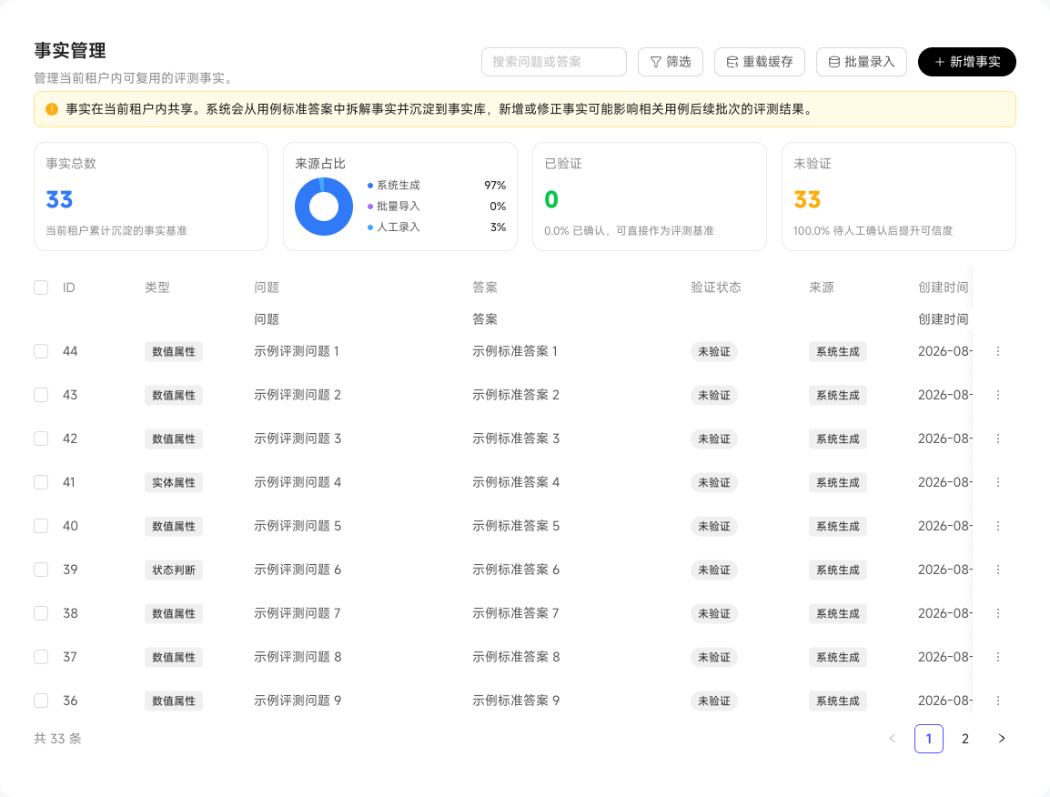Click the 已验证 statistics card

(650, 197)
